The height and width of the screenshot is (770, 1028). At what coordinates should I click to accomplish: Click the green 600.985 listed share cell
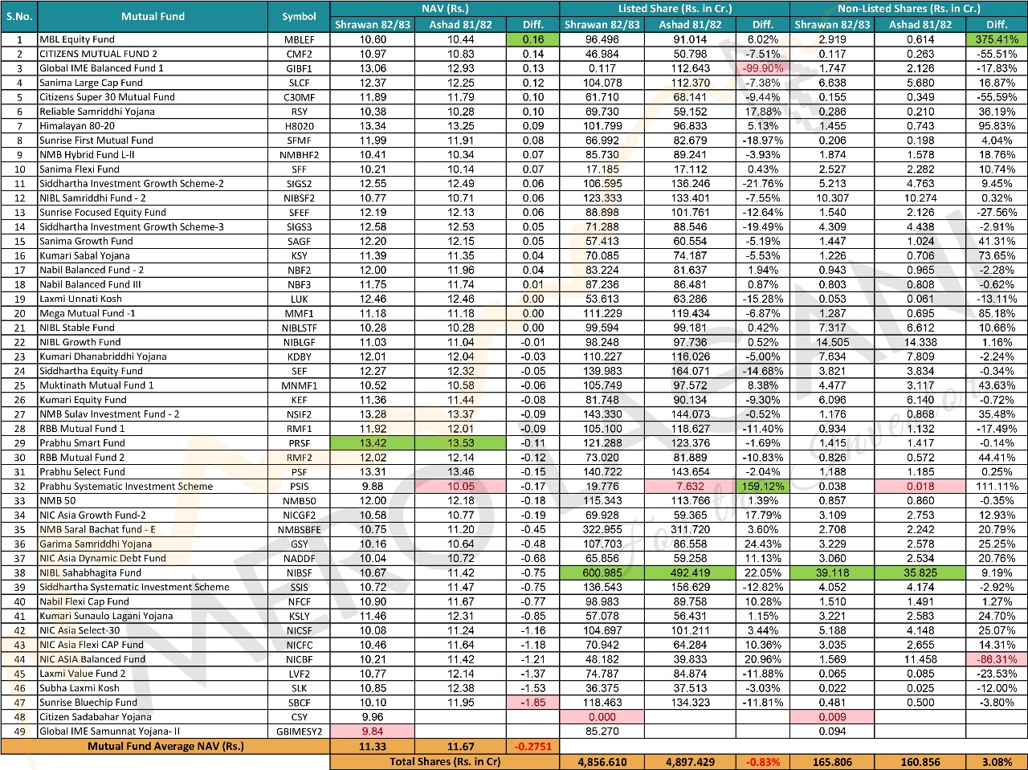pos(602,572)
